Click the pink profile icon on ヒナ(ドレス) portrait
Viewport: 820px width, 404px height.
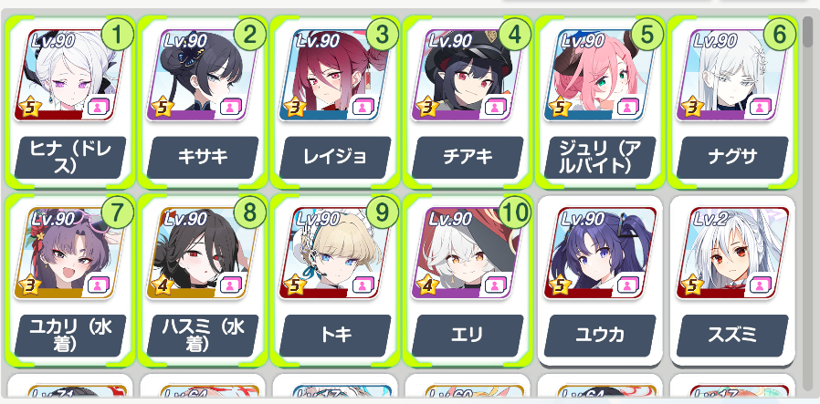[x=98, y=108]
